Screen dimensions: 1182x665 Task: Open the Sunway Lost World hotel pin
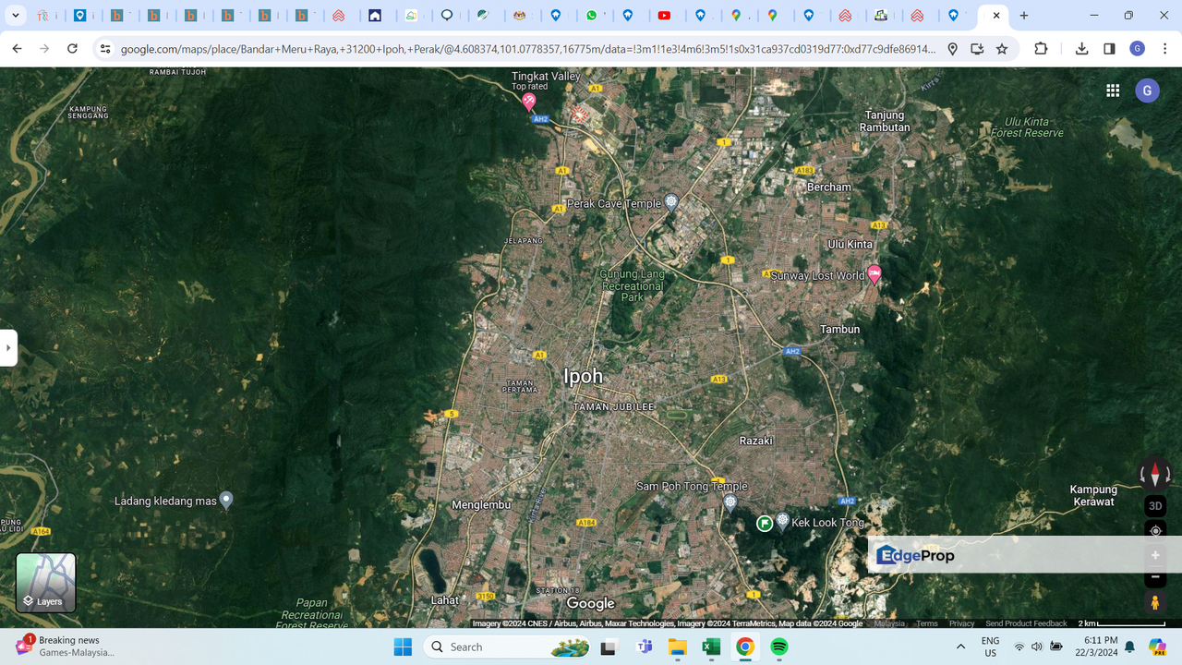tap(874, 274)
